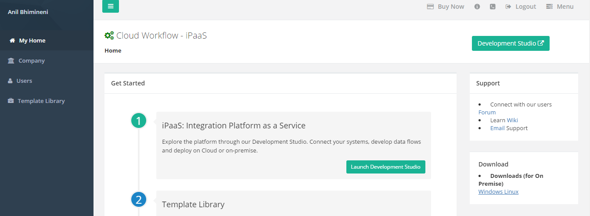
Task: Toggle the hamburger sidebar button
Action: pyautogui.click(x=110, y=6)
